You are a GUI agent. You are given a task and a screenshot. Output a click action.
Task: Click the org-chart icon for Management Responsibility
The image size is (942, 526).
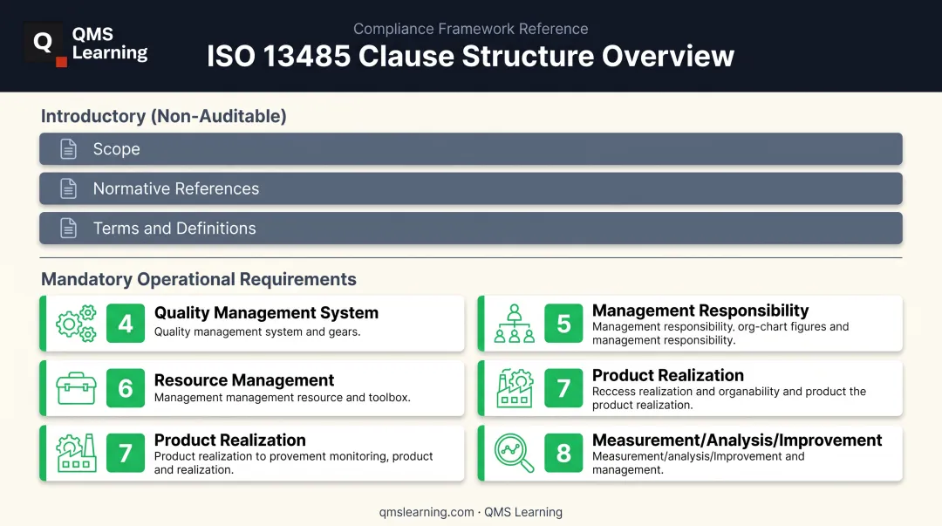tap(515, 324)
